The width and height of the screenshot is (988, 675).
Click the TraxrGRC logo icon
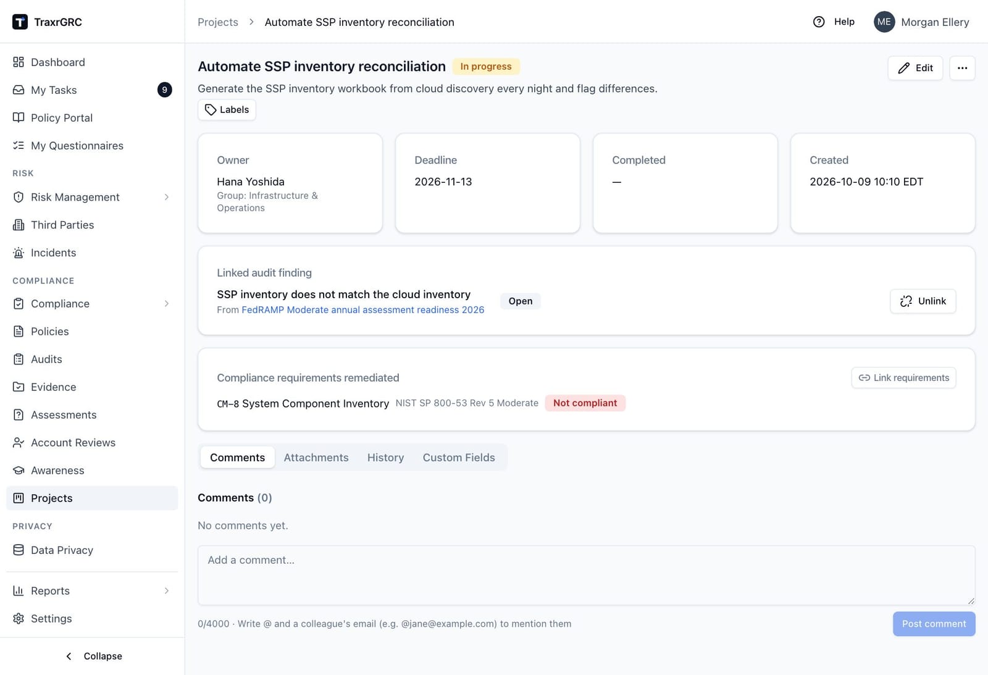click(20, 22)
